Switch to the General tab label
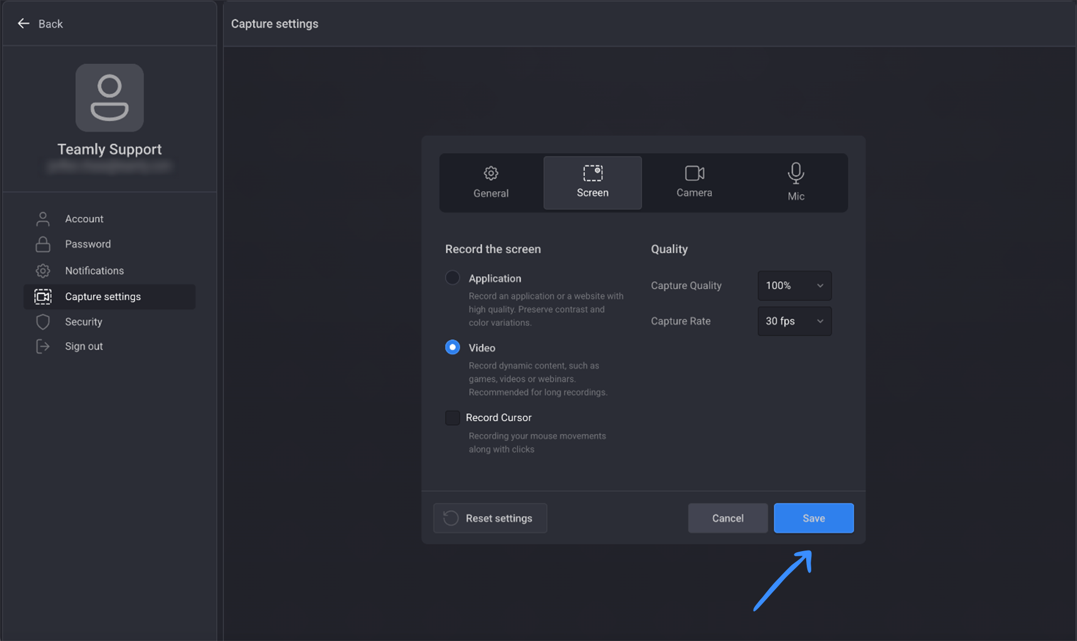Viewport: 1077px width, 641px height. (491, 193)
